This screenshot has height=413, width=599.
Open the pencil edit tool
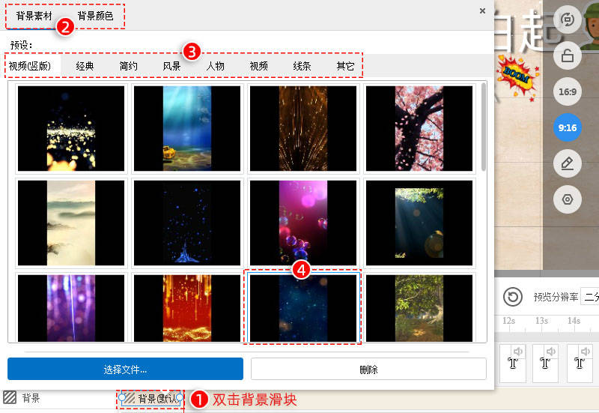[568, 163]
